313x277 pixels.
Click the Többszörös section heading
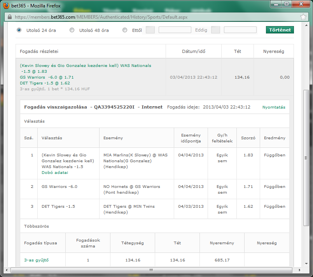pos(36,226)
